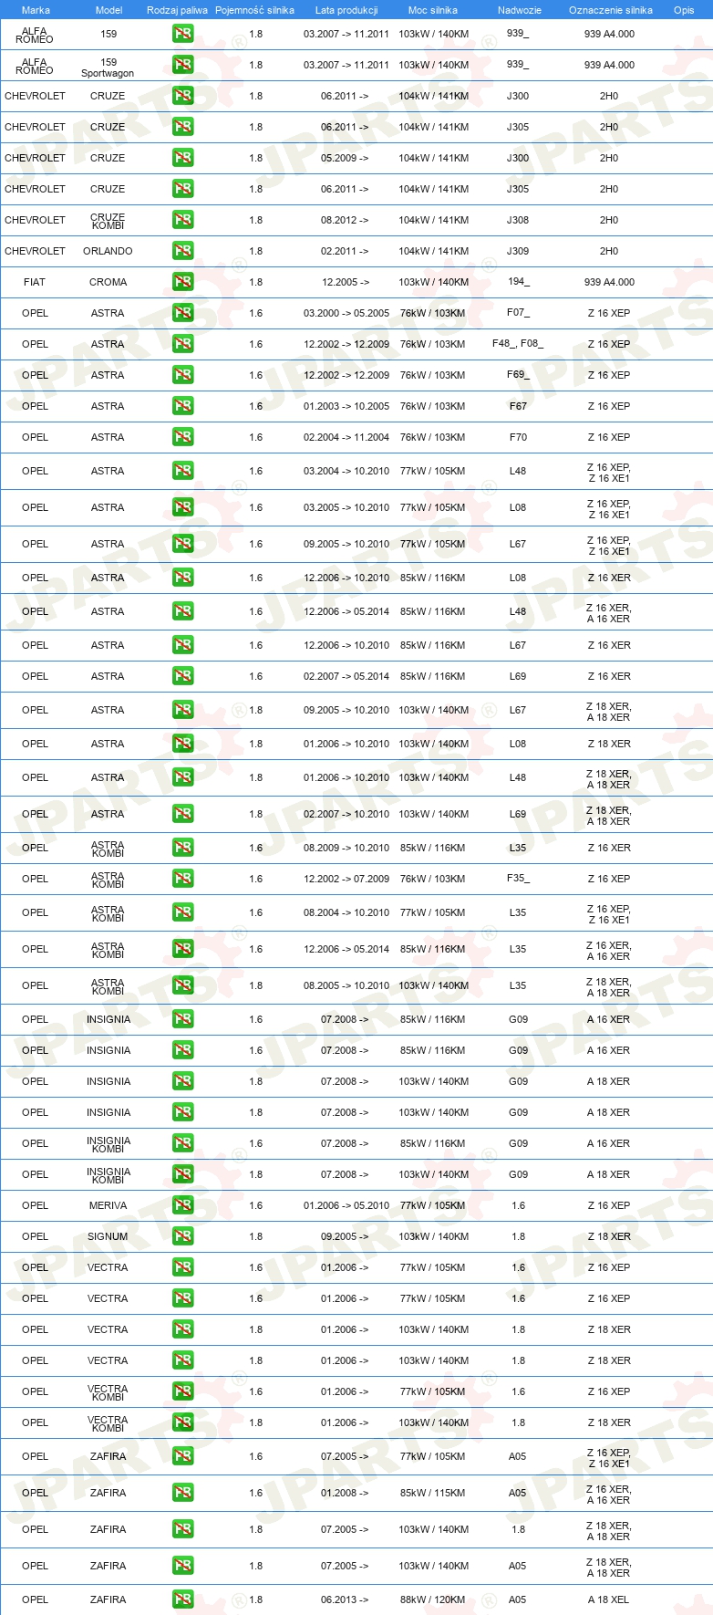Click the petrol icon in the Astra F07_ row
This screenshot has height=1615, width=713.
pyautogui.click(x=182, y=313)
